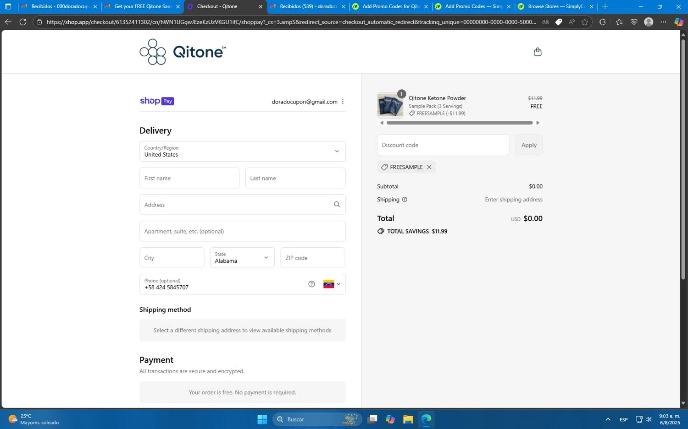
Task: Click the volume speaker tray icon
Action: [649, 419]
